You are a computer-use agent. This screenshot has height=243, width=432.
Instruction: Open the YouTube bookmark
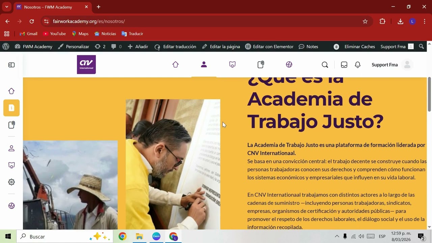pyautogui.click(x=54, y=34)
